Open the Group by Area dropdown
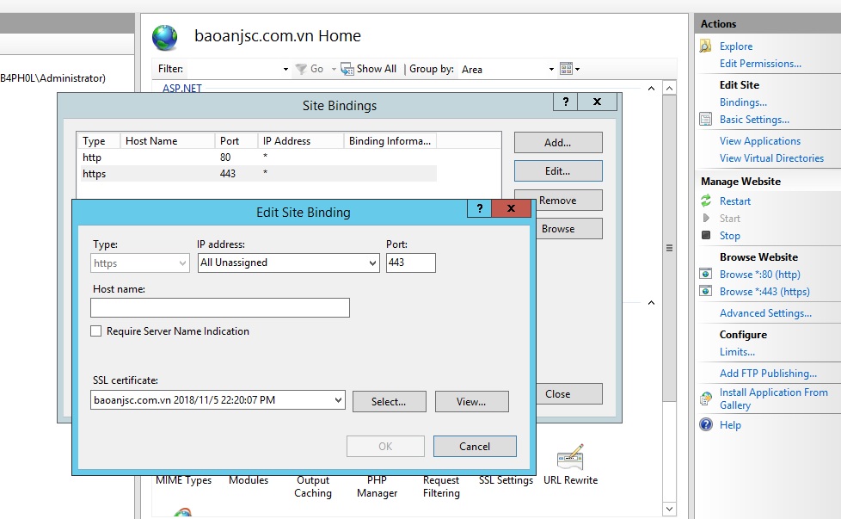This screenshot has height=519, width=841. click(x=551, y=69)
